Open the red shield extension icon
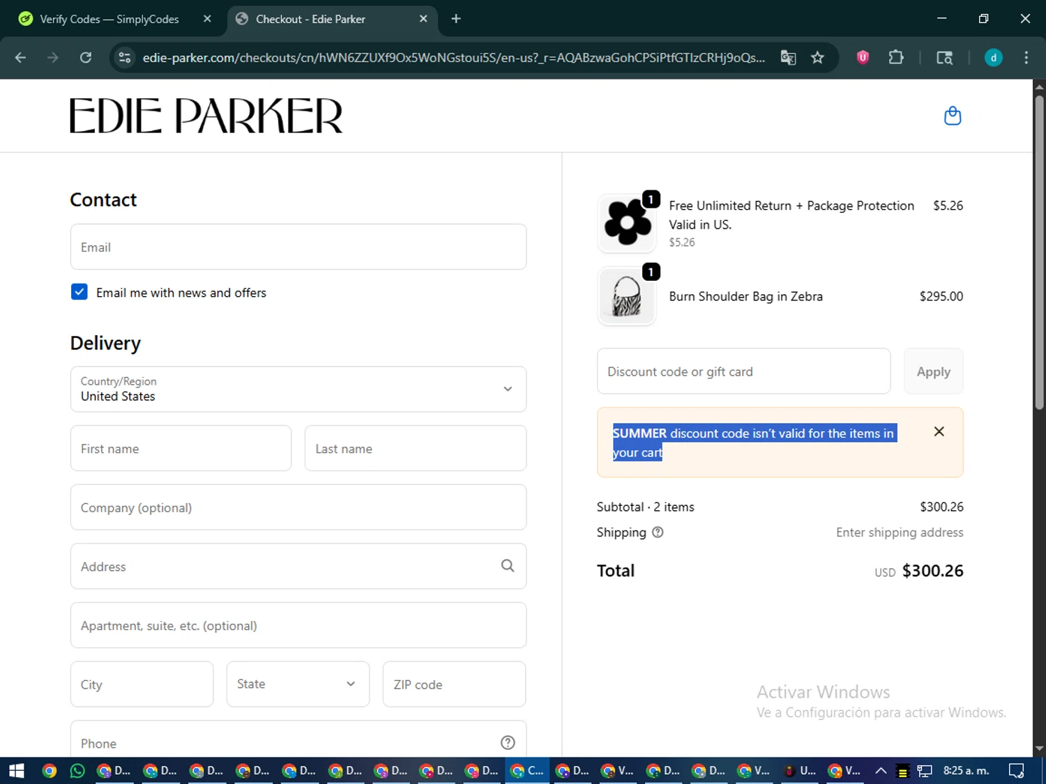This screenshot has height=784, width=1046. coord(863,58)
